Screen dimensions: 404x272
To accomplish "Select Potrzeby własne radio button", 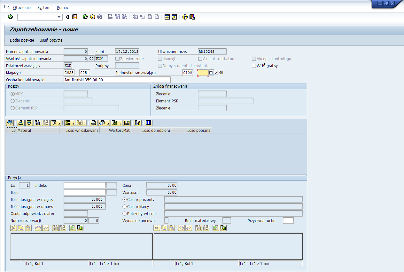I will coord(125,213).
